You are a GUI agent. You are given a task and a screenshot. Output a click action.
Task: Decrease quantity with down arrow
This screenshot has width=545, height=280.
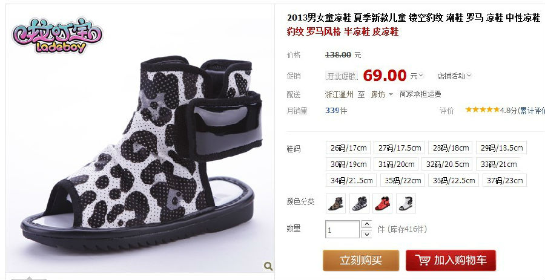[x=367, y=234]
